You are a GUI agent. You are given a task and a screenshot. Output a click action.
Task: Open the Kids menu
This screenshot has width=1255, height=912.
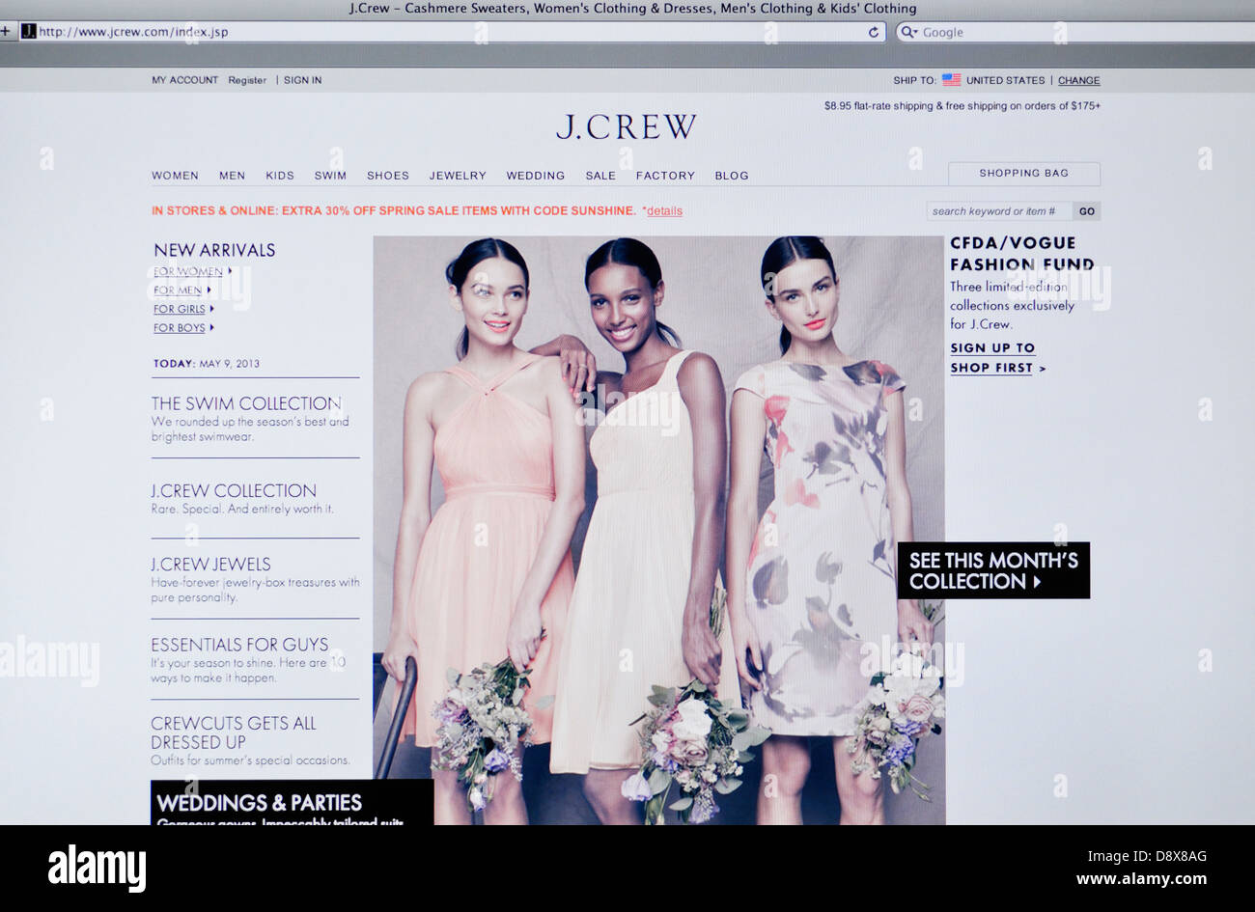tap(280, 176)
